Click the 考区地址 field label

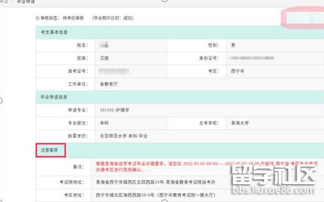click(x=74, y=195)
